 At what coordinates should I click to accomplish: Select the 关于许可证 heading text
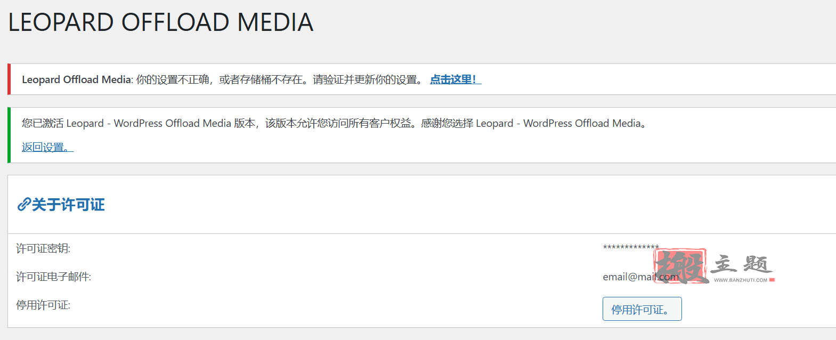coord(68,205)
